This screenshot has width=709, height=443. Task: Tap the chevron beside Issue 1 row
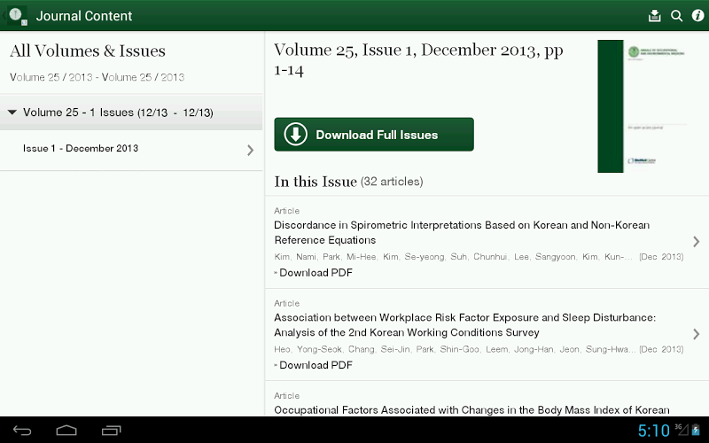[x=251, y=150]
